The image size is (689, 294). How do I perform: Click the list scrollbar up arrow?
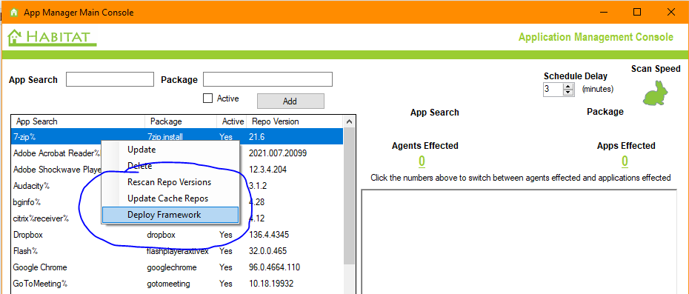click(350, 121)
